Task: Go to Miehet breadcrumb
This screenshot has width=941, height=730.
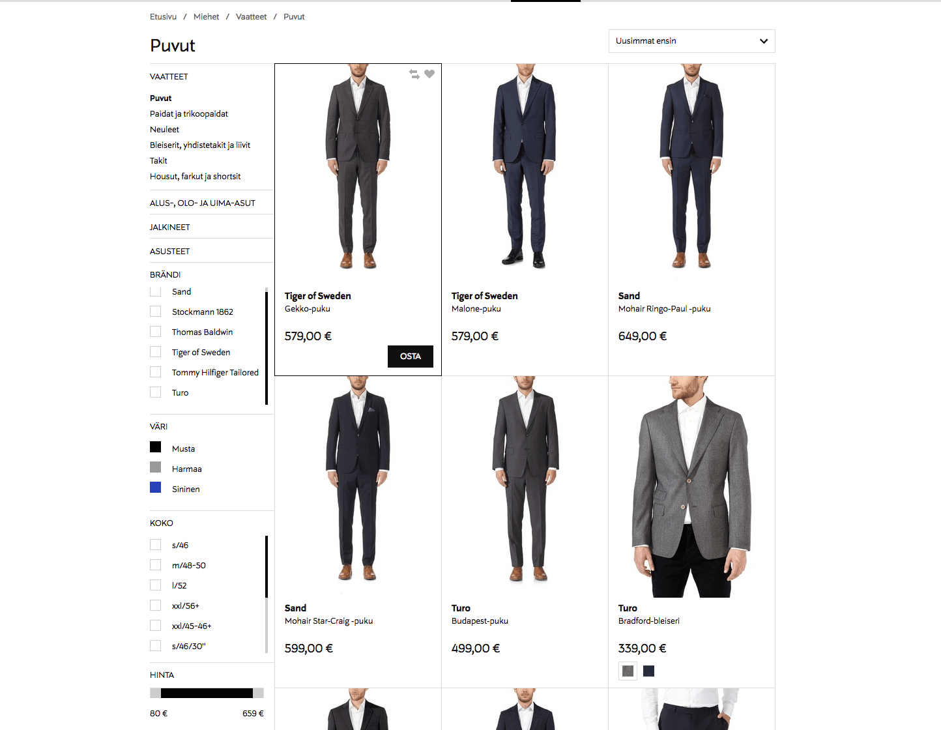Action: pos(206,17)
